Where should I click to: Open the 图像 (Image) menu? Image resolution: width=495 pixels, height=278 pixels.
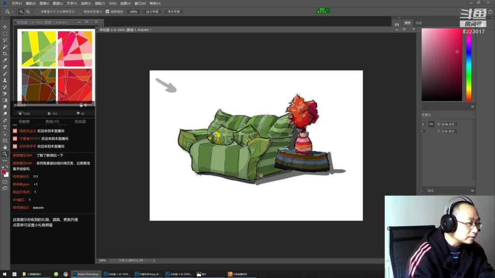[x=44, y=3]
